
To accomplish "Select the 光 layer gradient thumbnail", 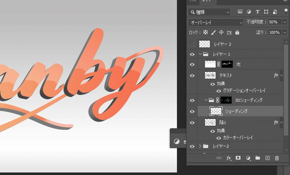I will click(210, 64).
